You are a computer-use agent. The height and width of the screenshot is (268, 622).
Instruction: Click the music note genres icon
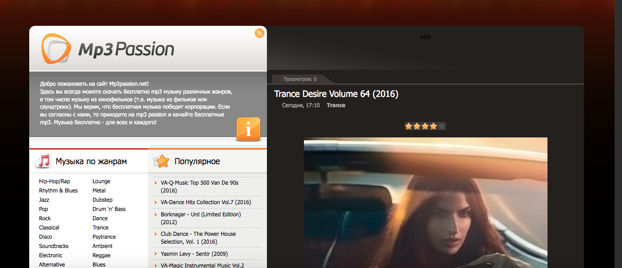click(x=43, y=161)
